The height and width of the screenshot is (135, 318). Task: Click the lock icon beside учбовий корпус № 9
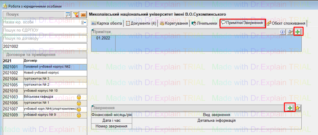[x=79, y=115]
